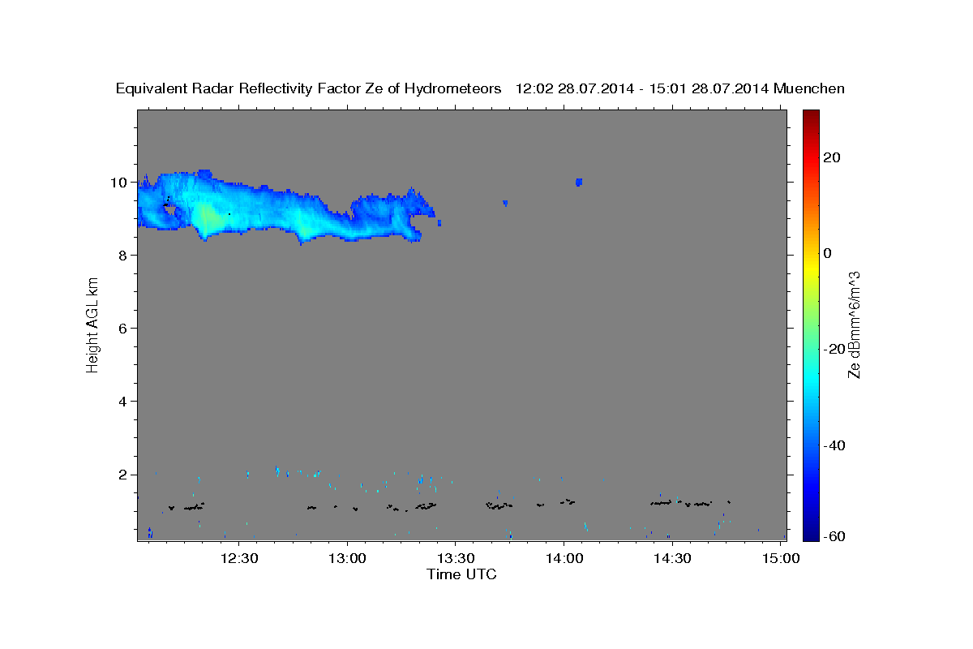Click the 14:30 time tick label
Screen dimensions: 973x649
pos(671,559)
